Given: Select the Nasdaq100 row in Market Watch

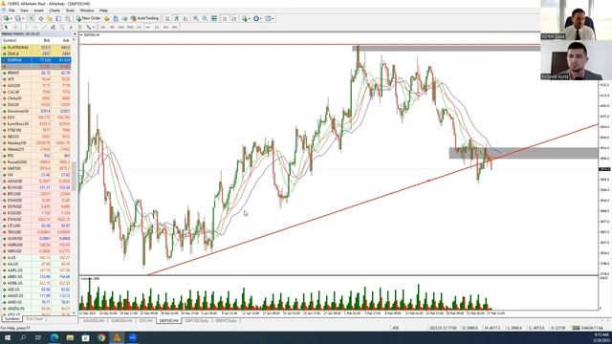Looking at the screenshot, I should click(36, 142).
